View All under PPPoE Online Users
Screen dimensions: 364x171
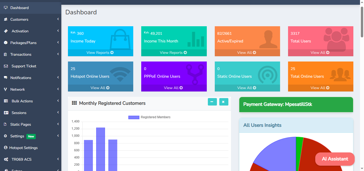pos(173,88)
